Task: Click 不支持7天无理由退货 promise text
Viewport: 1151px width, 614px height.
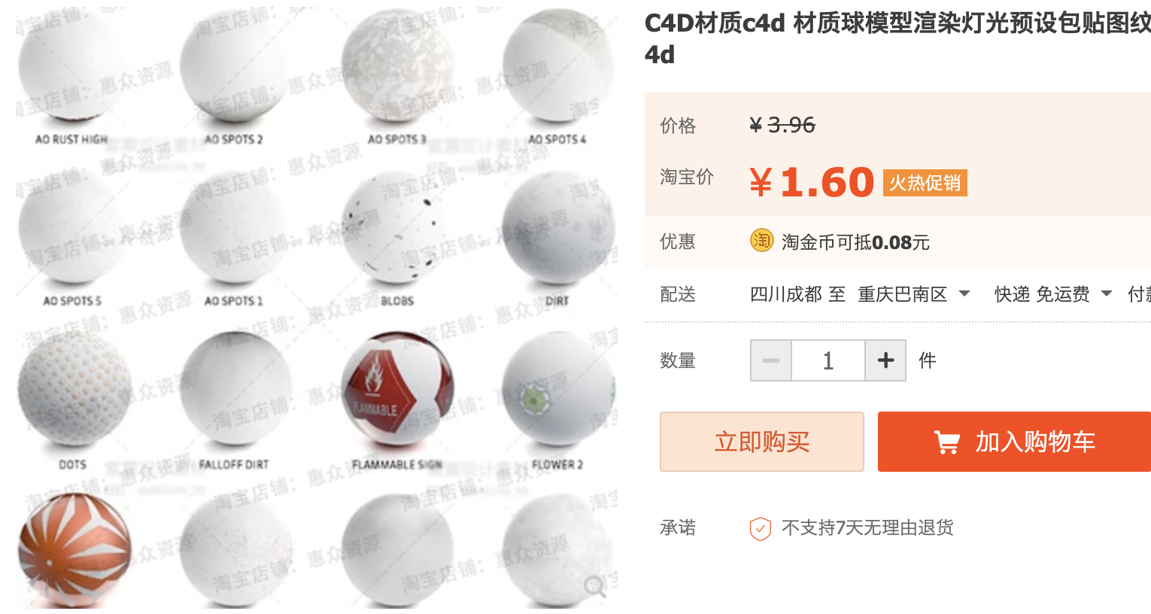Action: click(867, 528)
